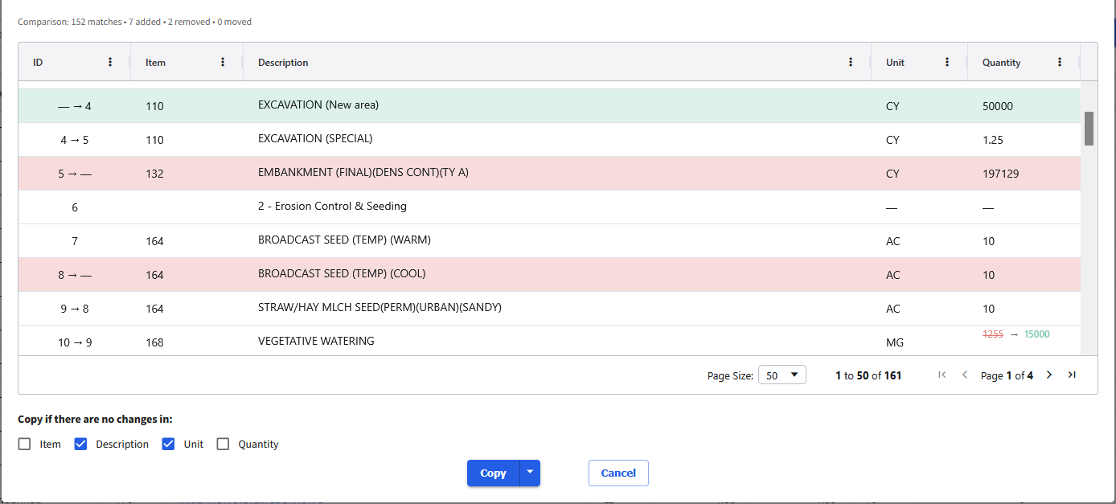Open the Item column menu
1116x504 pixels.
[x=224, y=62]
